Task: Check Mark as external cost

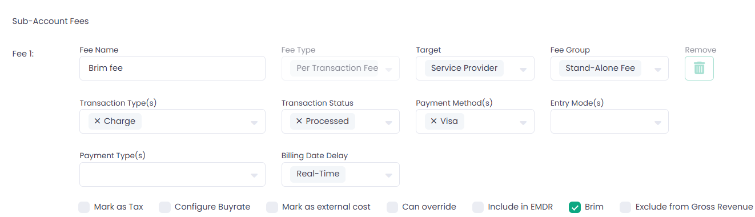Action: point(272,207)
